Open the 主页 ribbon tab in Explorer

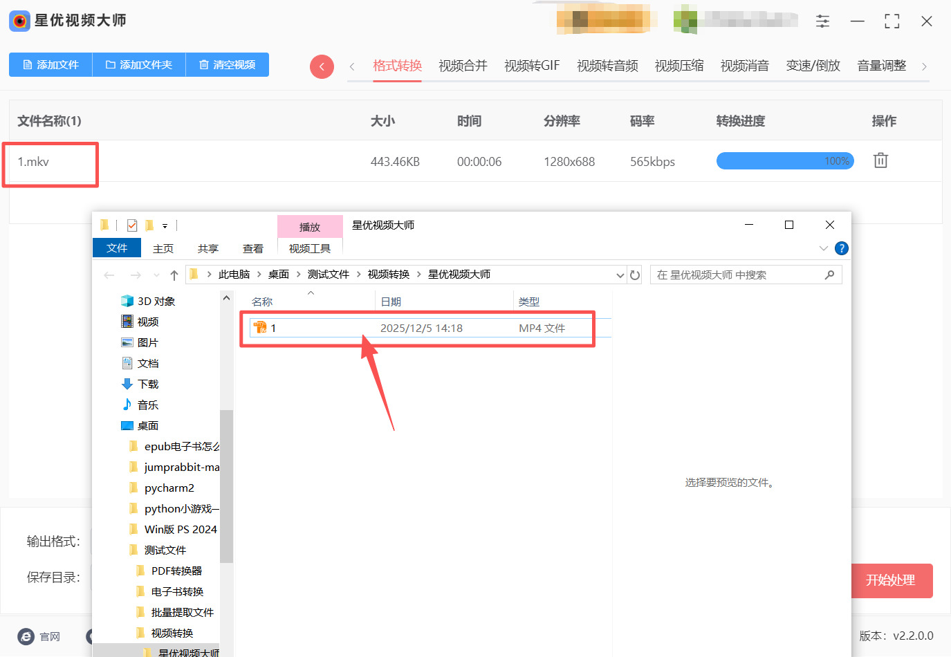click(163, 248)
